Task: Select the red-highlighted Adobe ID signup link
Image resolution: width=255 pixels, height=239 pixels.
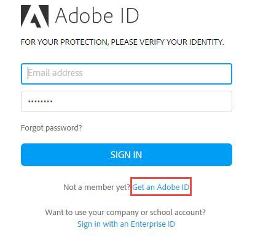Action: point(161,187)
